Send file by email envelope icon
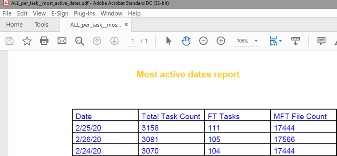The width and height of the screenshot is (337, 156). point(62,41)
